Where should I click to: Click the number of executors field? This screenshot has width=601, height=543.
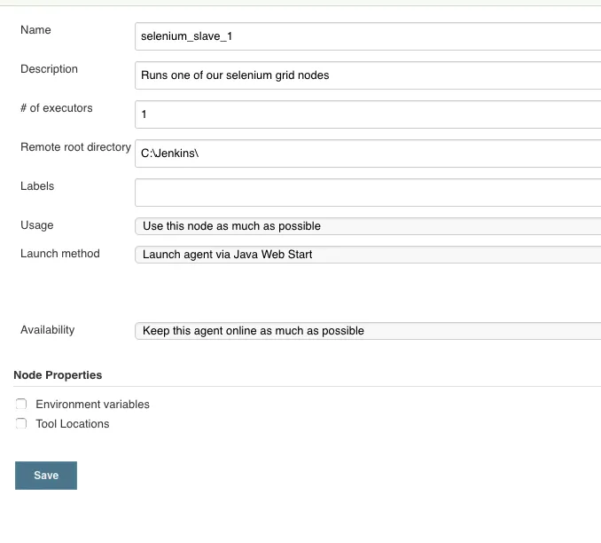(x=368, y=114)
